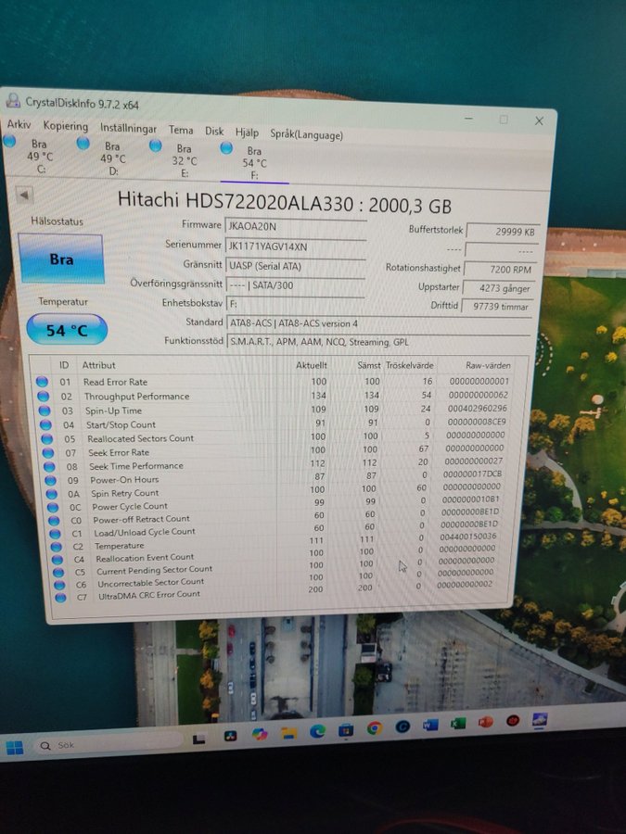Open the Inställningar menu
626x834 pixels.
128,128
